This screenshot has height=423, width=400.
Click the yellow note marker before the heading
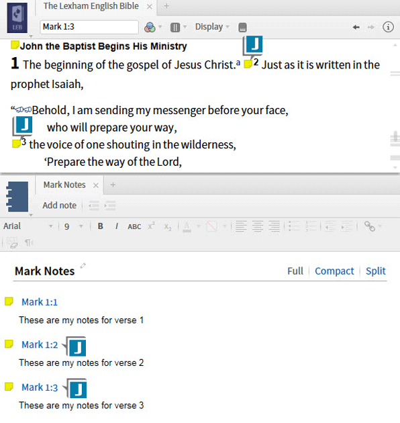(15, 45)
